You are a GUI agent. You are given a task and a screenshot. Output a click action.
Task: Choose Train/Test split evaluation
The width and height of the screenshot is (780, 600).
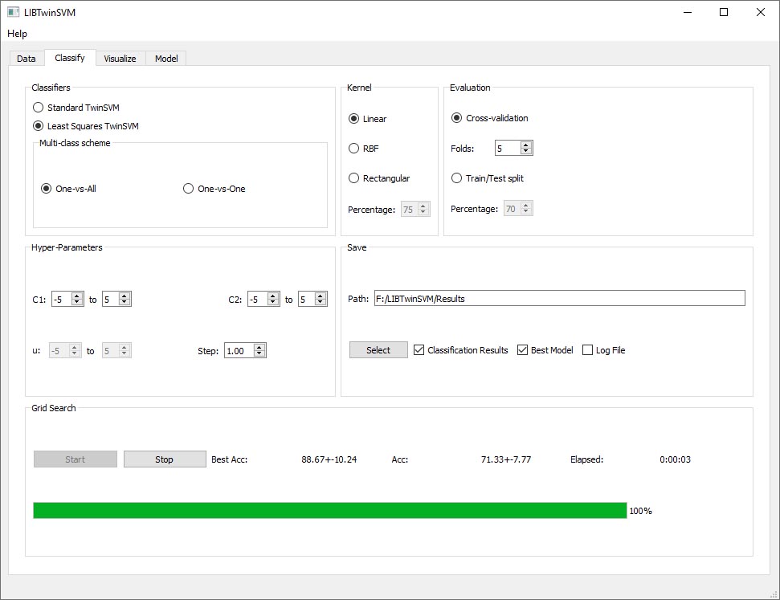pyautogui.click(x=488, y=178)
